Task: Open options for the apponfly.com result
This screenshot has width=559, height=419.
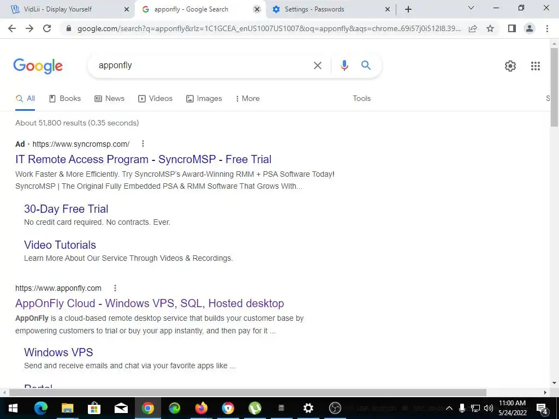Action: tap(115, 288)
